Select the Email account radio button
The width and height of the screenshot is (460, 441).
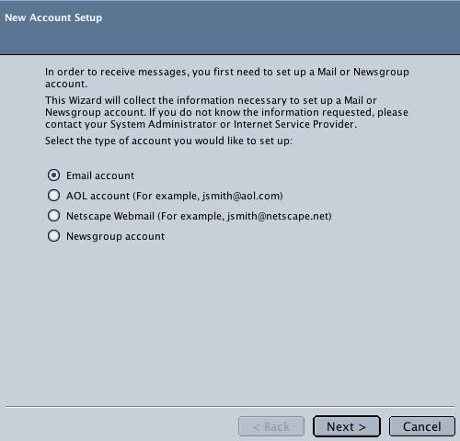(x=53, y=175)
